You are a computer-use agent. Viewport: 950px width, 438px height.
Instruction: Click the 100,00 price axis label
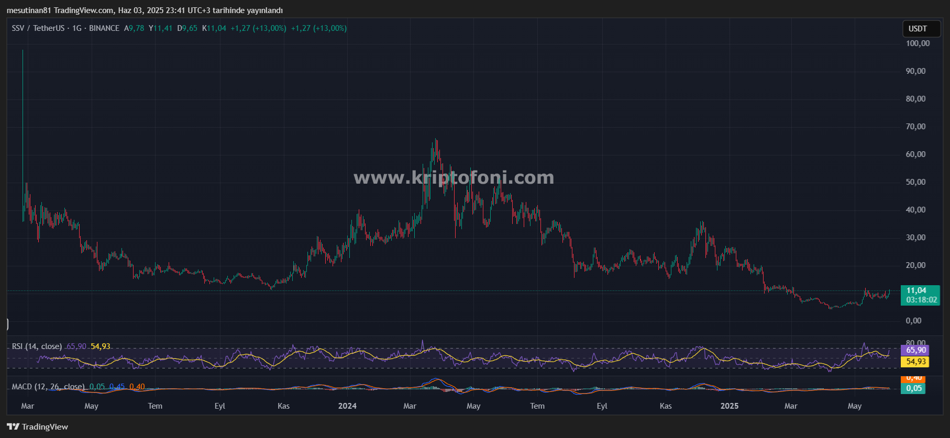pos(918,43)
